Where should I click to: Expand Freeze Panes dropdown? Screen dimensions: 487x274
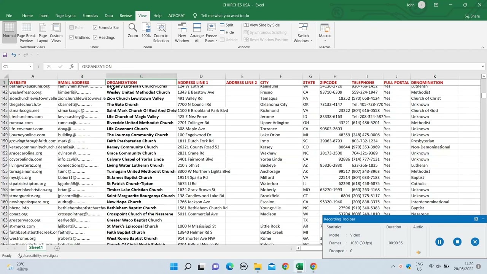[x=211, y=38]
